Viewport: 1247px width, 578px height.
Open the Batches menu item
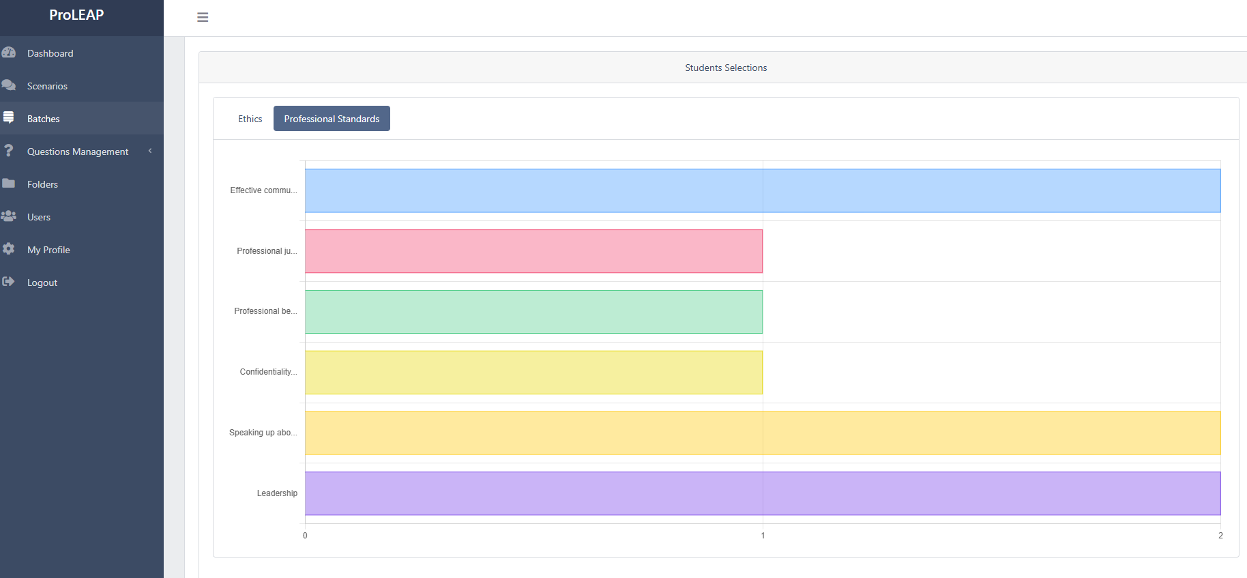[82, 119]
